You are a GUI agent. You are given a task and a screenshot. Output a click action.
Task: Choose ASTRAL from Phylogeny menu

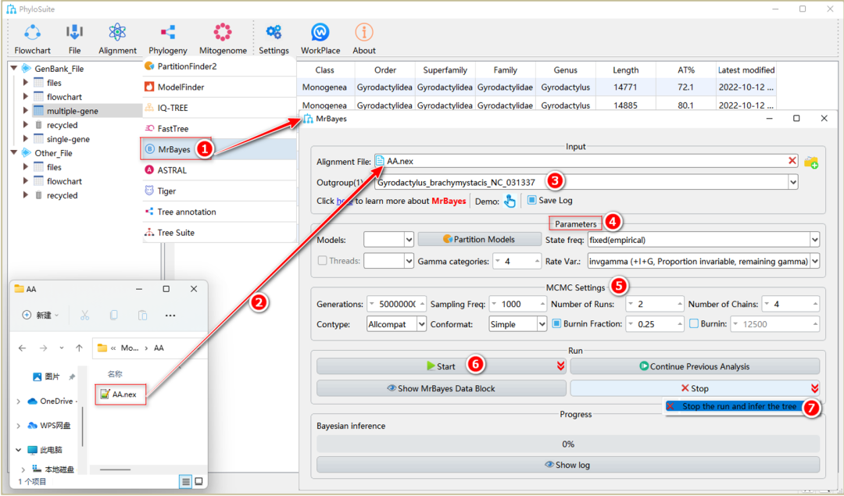click(x=220, y=170)
